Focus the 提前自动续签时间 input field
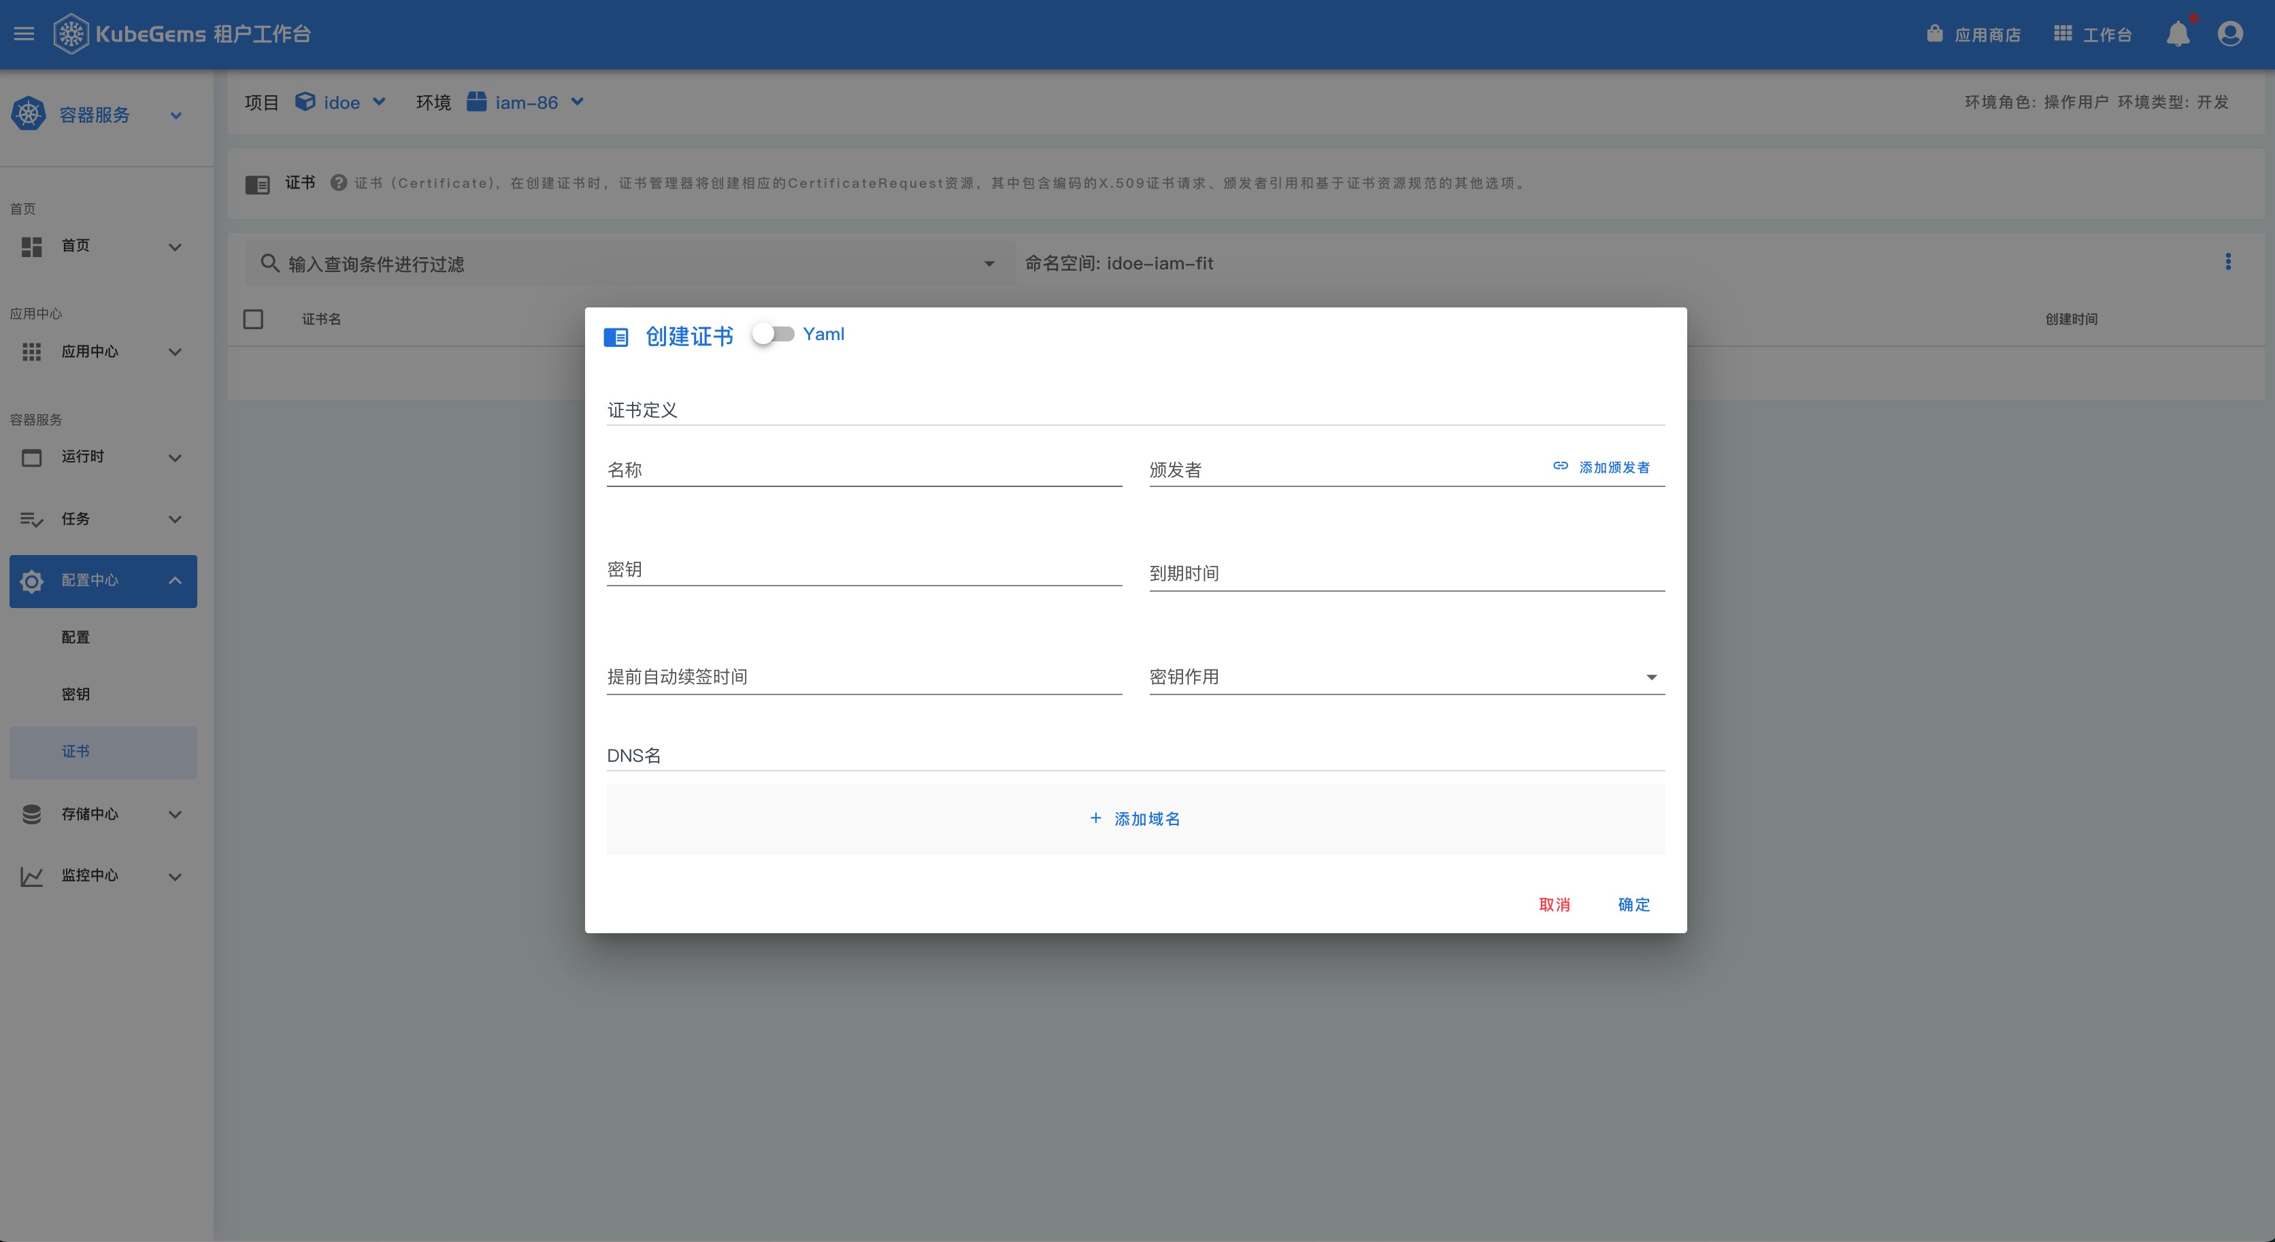 click(x=864, y=677)
